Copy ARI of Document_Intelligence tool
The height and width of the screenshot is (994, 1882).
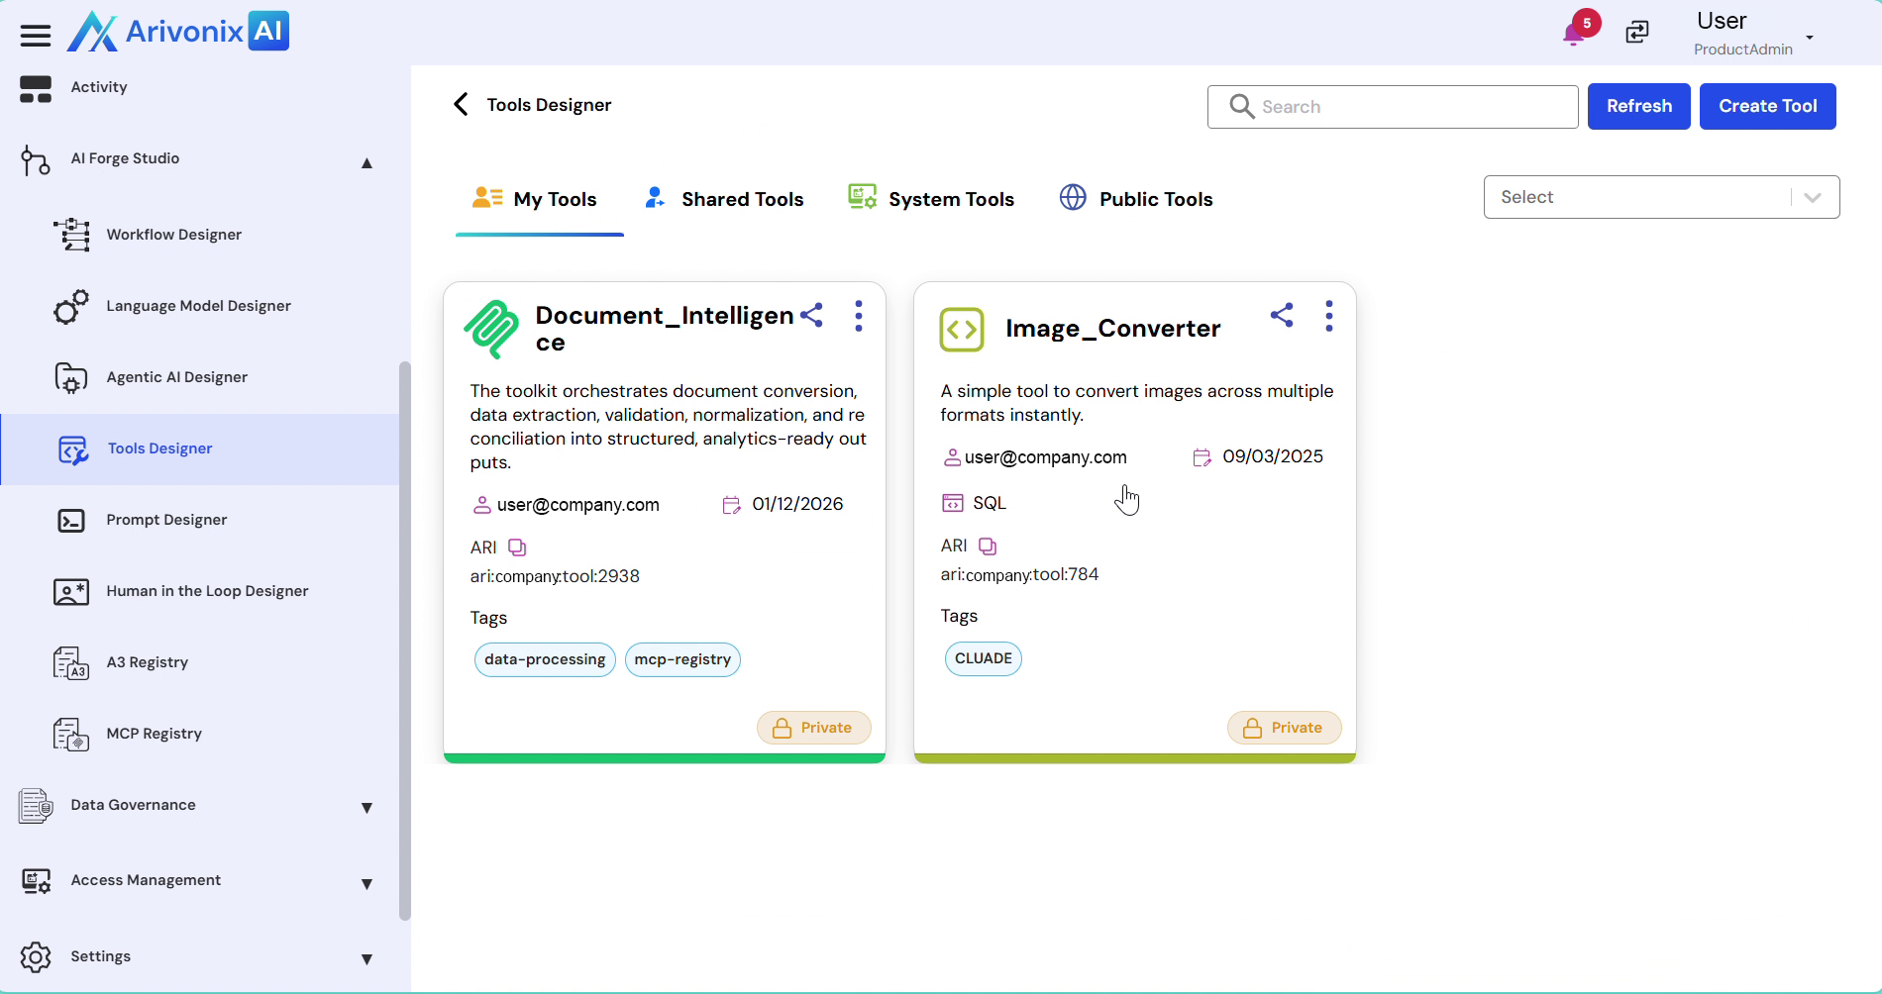pyautogui.click(x=517, y=547)
